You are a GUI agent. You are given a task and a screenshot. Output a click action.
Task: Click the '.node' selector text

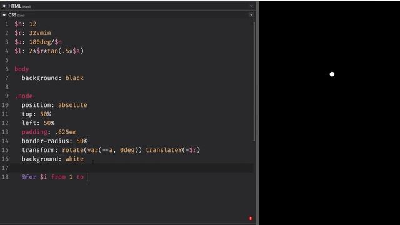(x=24, y=96)
